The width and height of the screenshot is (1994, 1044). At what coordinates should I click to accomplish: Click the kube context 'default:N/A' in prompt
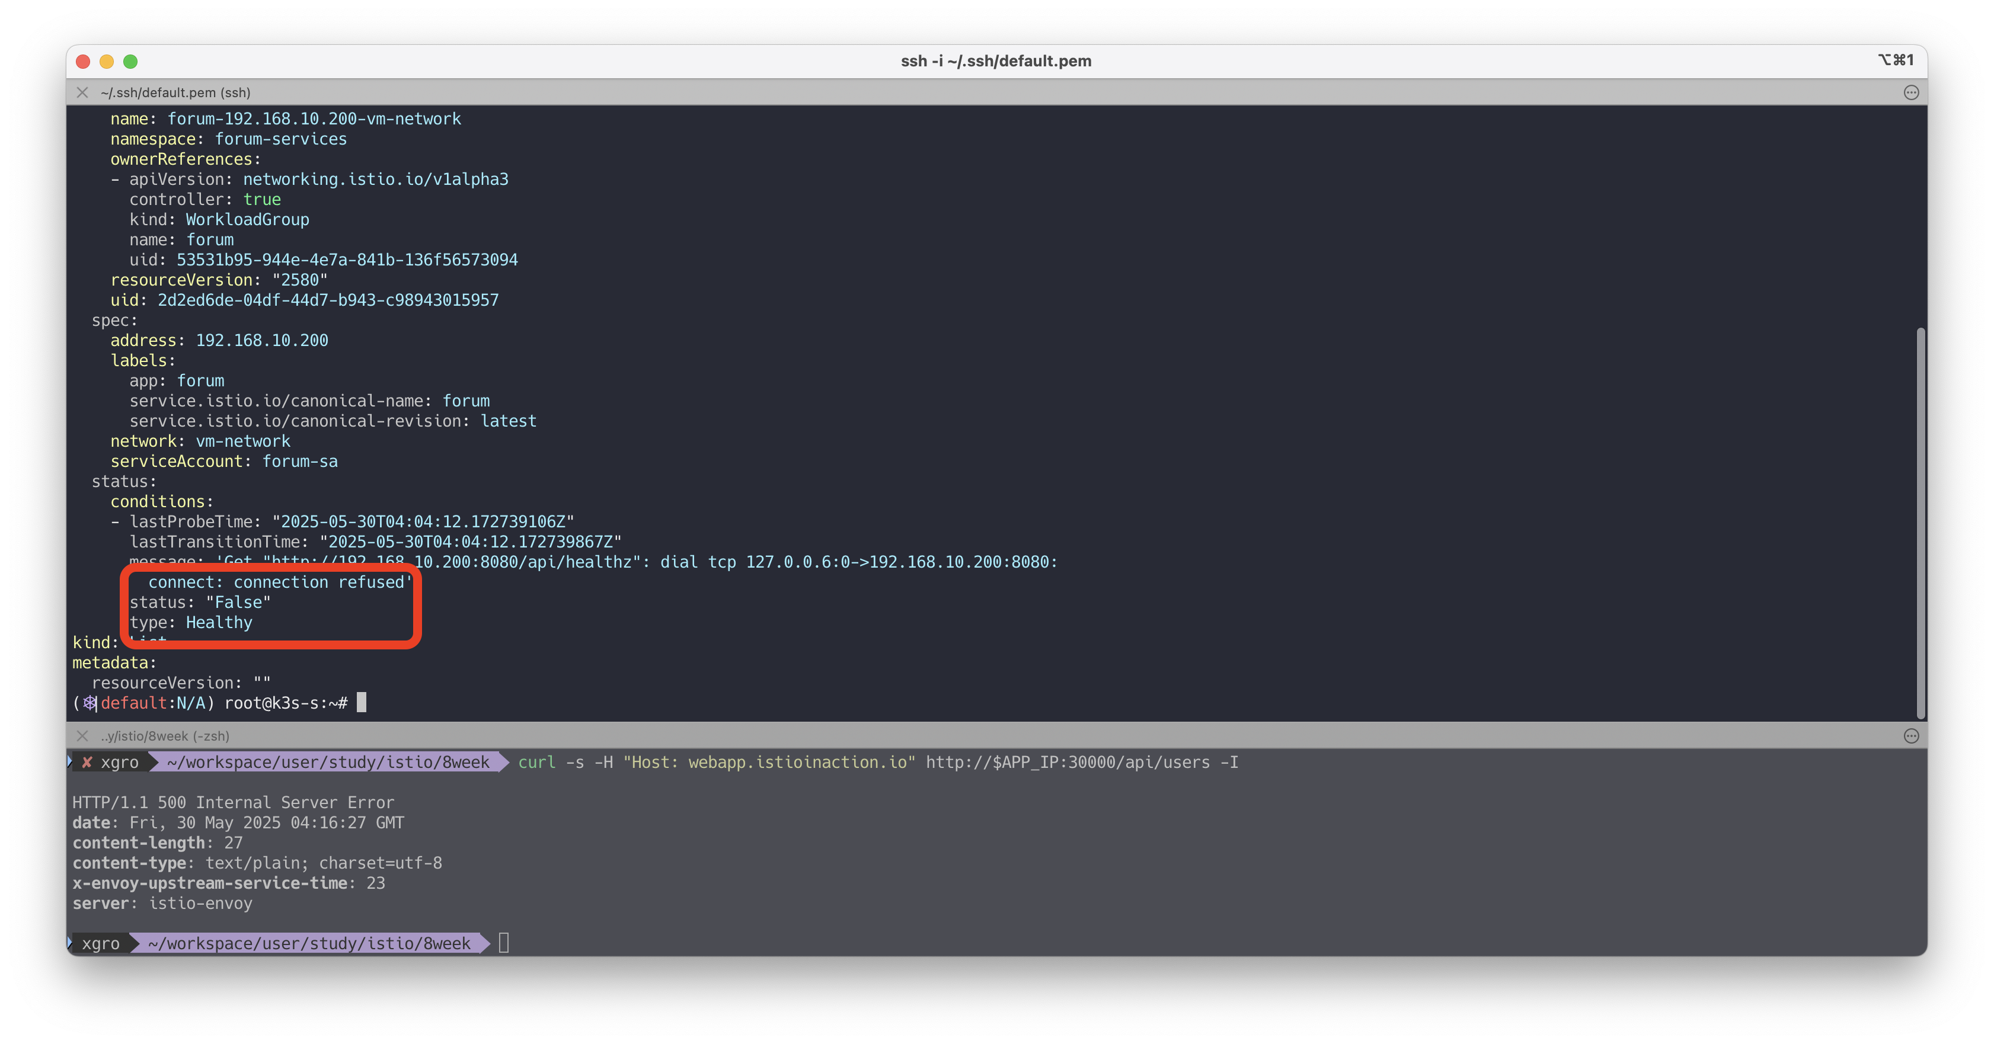(154, 702)
